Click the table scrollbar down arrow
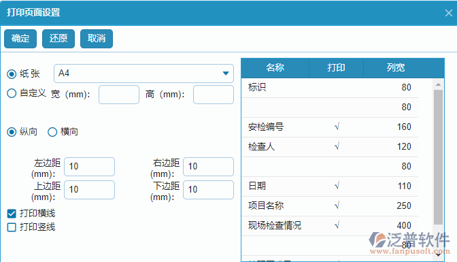This screenshot has height=262, width=457. coord(438,255)
